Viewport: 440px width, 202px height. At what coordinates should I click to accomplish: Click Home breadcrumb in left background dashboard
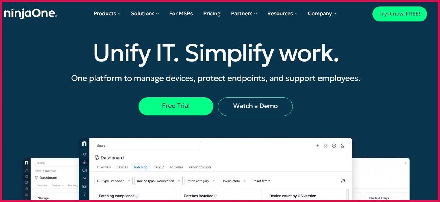click(x=38, y=171)
